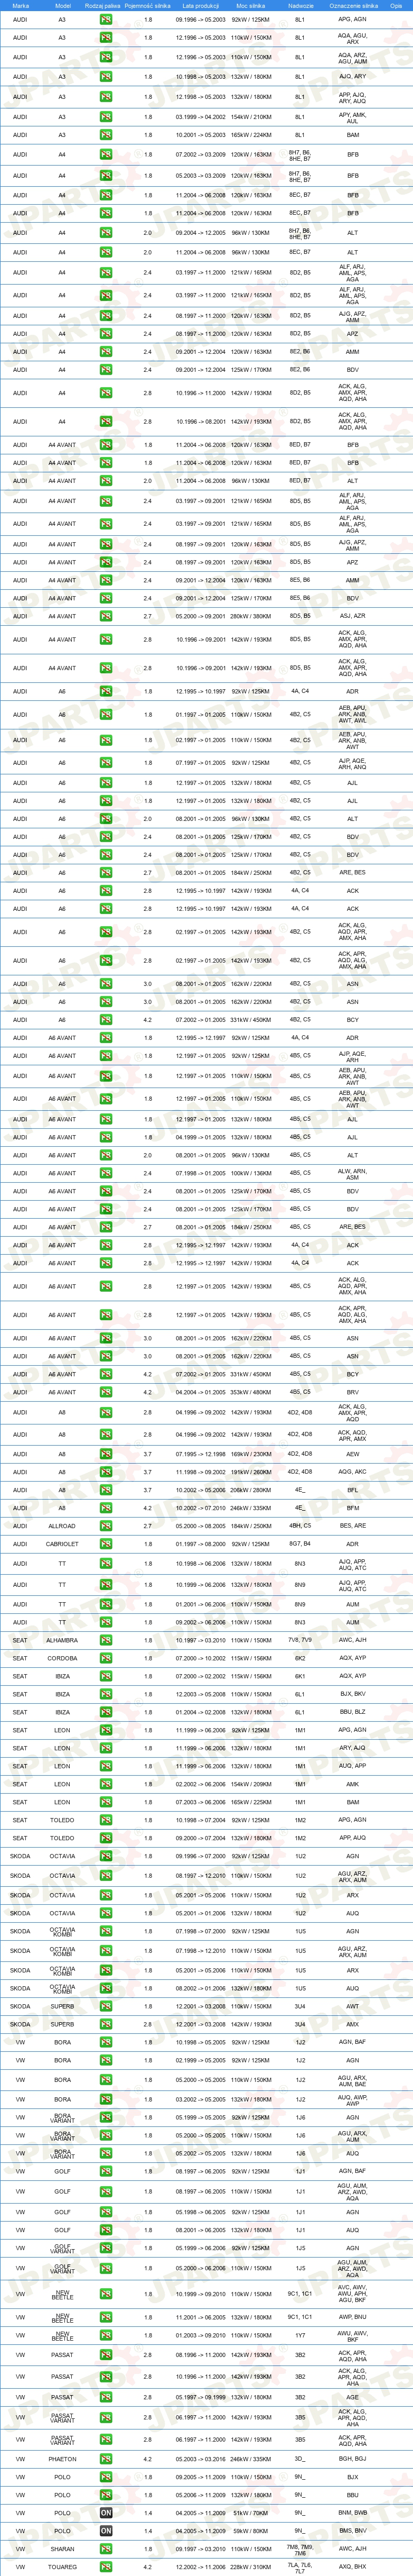
Task: Click fuel icon in A6 Avant ALW, ARN, ASM row
Action: click(x=106, y=1173)
